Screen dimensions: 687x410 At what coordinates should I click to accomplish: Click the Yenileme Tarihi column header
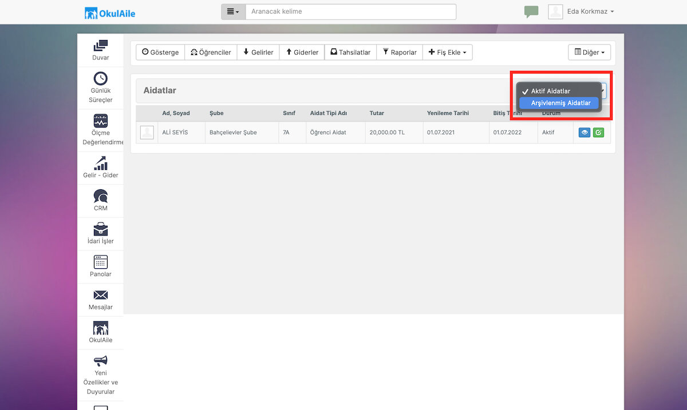448,113
